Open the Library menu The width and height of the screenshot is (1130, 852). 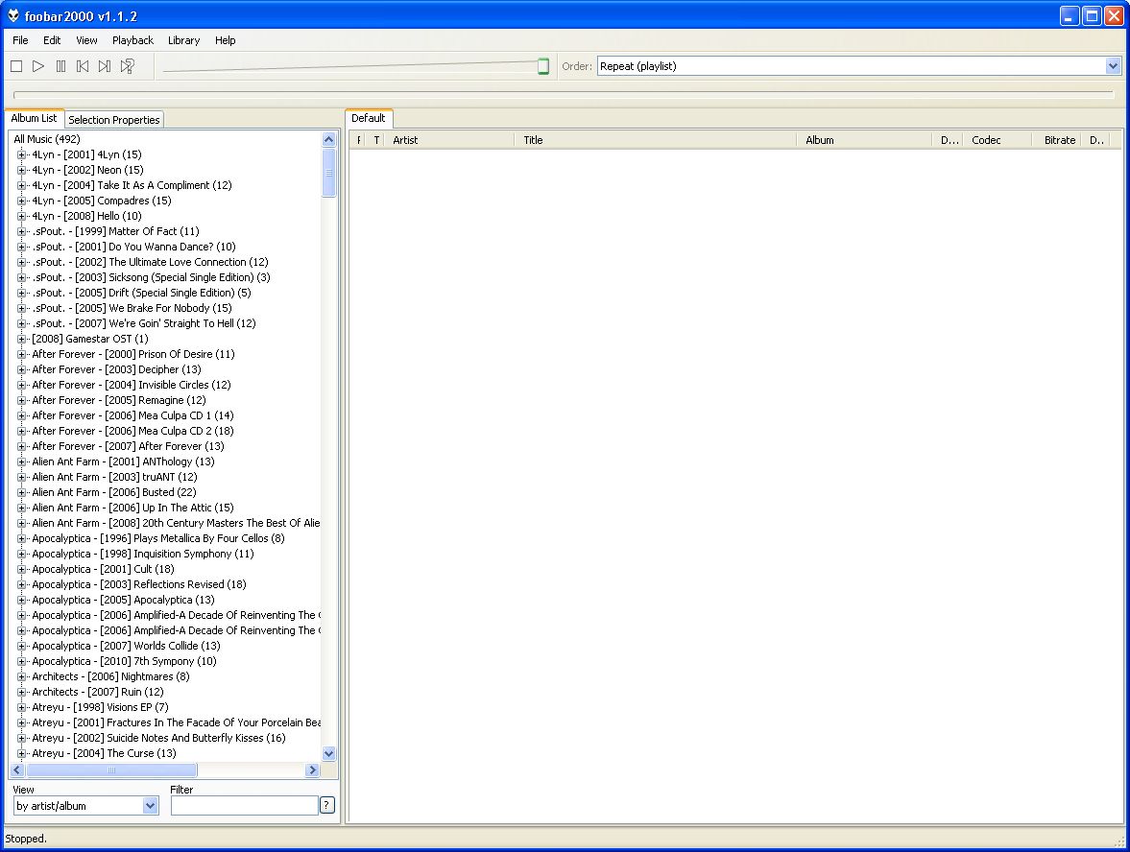(x=183, y=40)
